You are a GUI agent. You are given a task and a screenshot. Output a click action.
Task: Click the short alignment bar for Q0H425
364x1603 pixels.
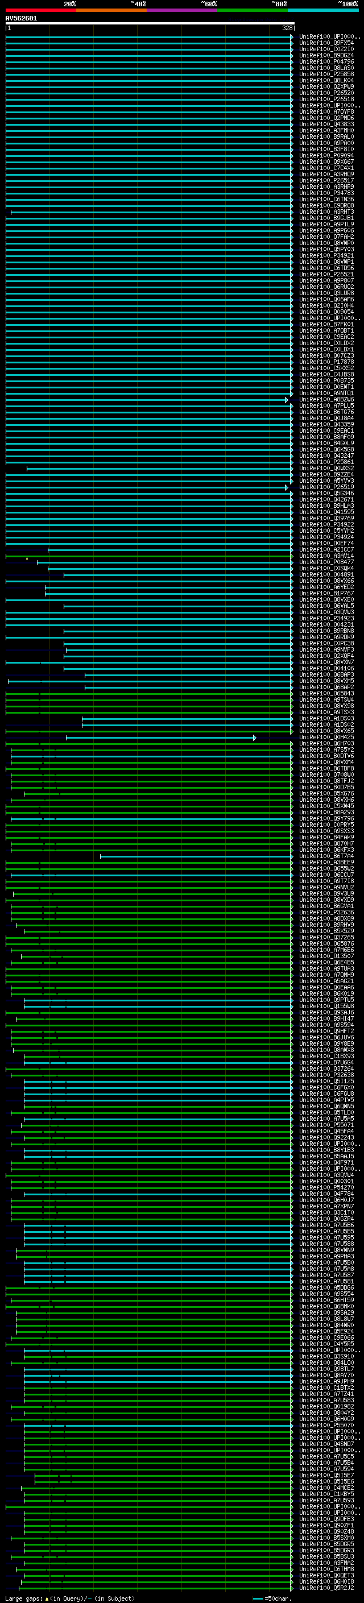(161, 738)
